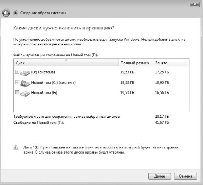The width and height of the screenshot is (203, 185).
Task: Toggle the (D:) (система) checkbox
Action: tap(17, 72)
